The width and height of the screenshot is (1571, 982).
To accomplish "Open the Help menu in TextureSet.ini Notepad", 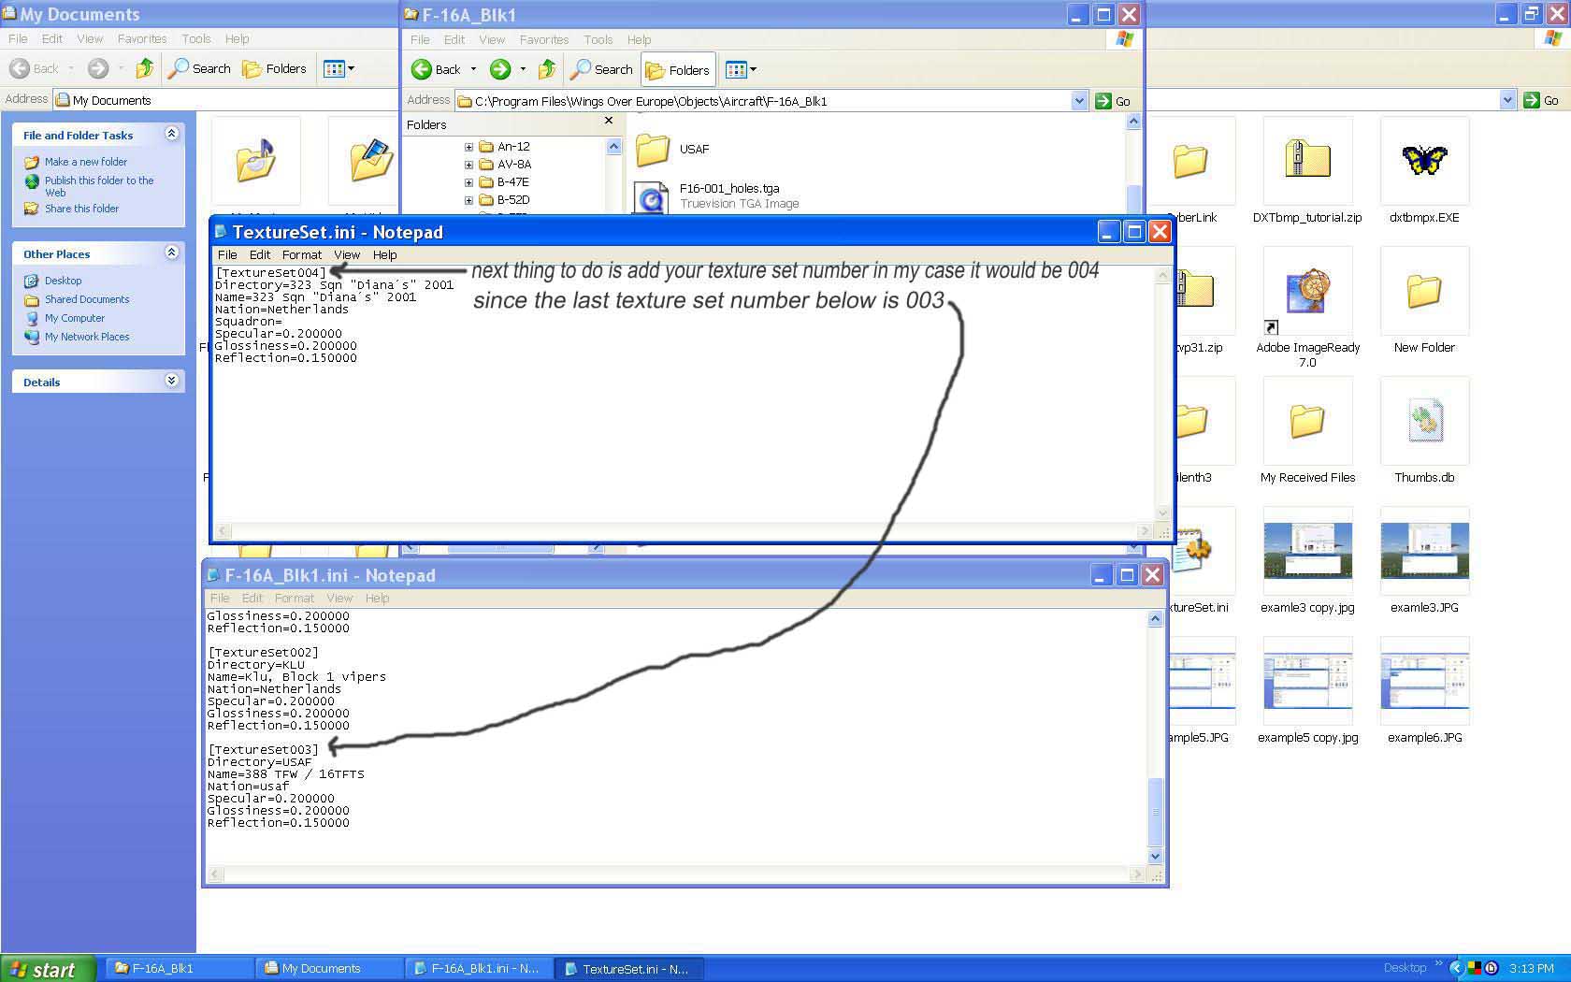I will (385, 254).
